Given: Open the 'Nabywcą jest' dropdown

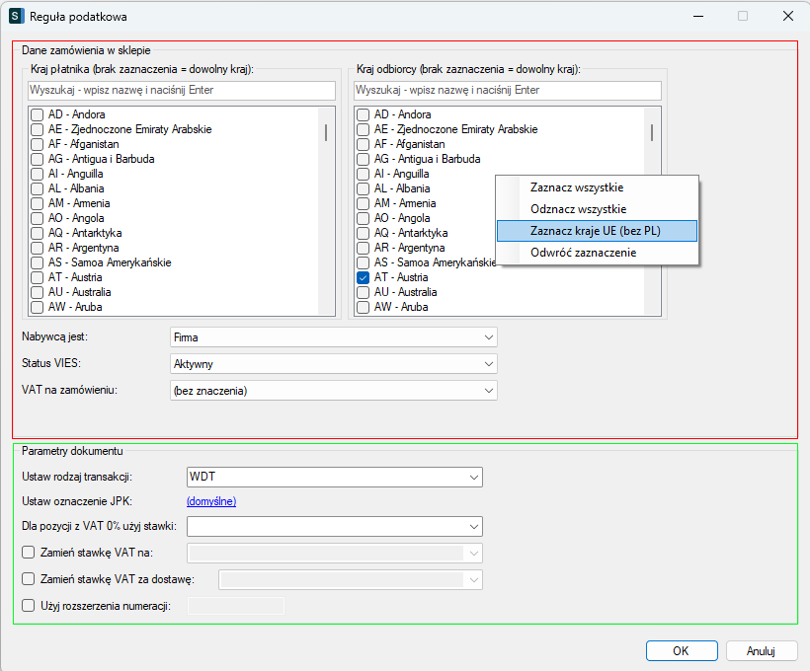Looking at the screenshot, I should click(333, 337).
